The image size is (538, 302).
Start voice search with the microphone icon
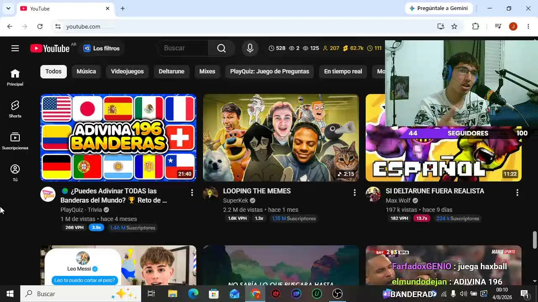point(250,48)
